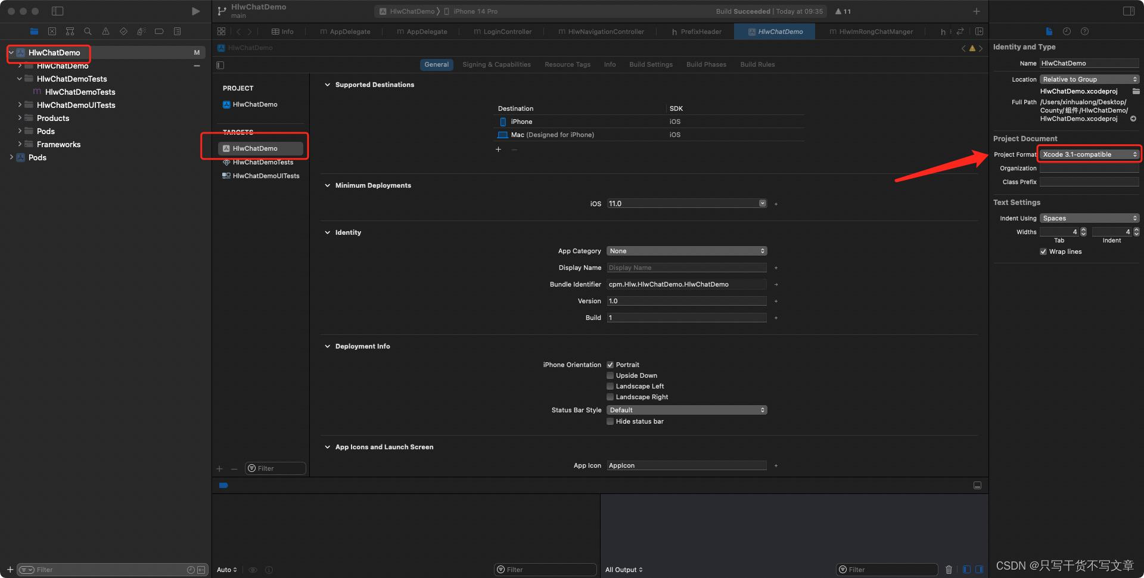Toggle the inspectors panel on the right
The width and height of the screenshot is (1144, 578).
1129,11
